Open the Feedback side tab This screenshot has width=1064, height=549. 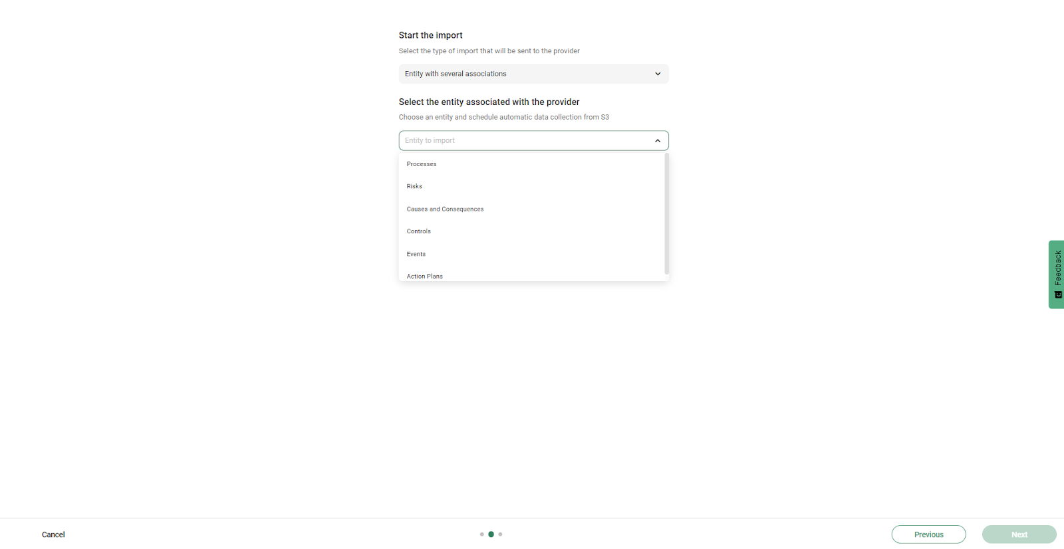(x=1057, y=268)
